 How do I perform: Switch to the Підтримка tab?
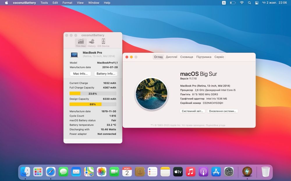(x=204, y=57)
